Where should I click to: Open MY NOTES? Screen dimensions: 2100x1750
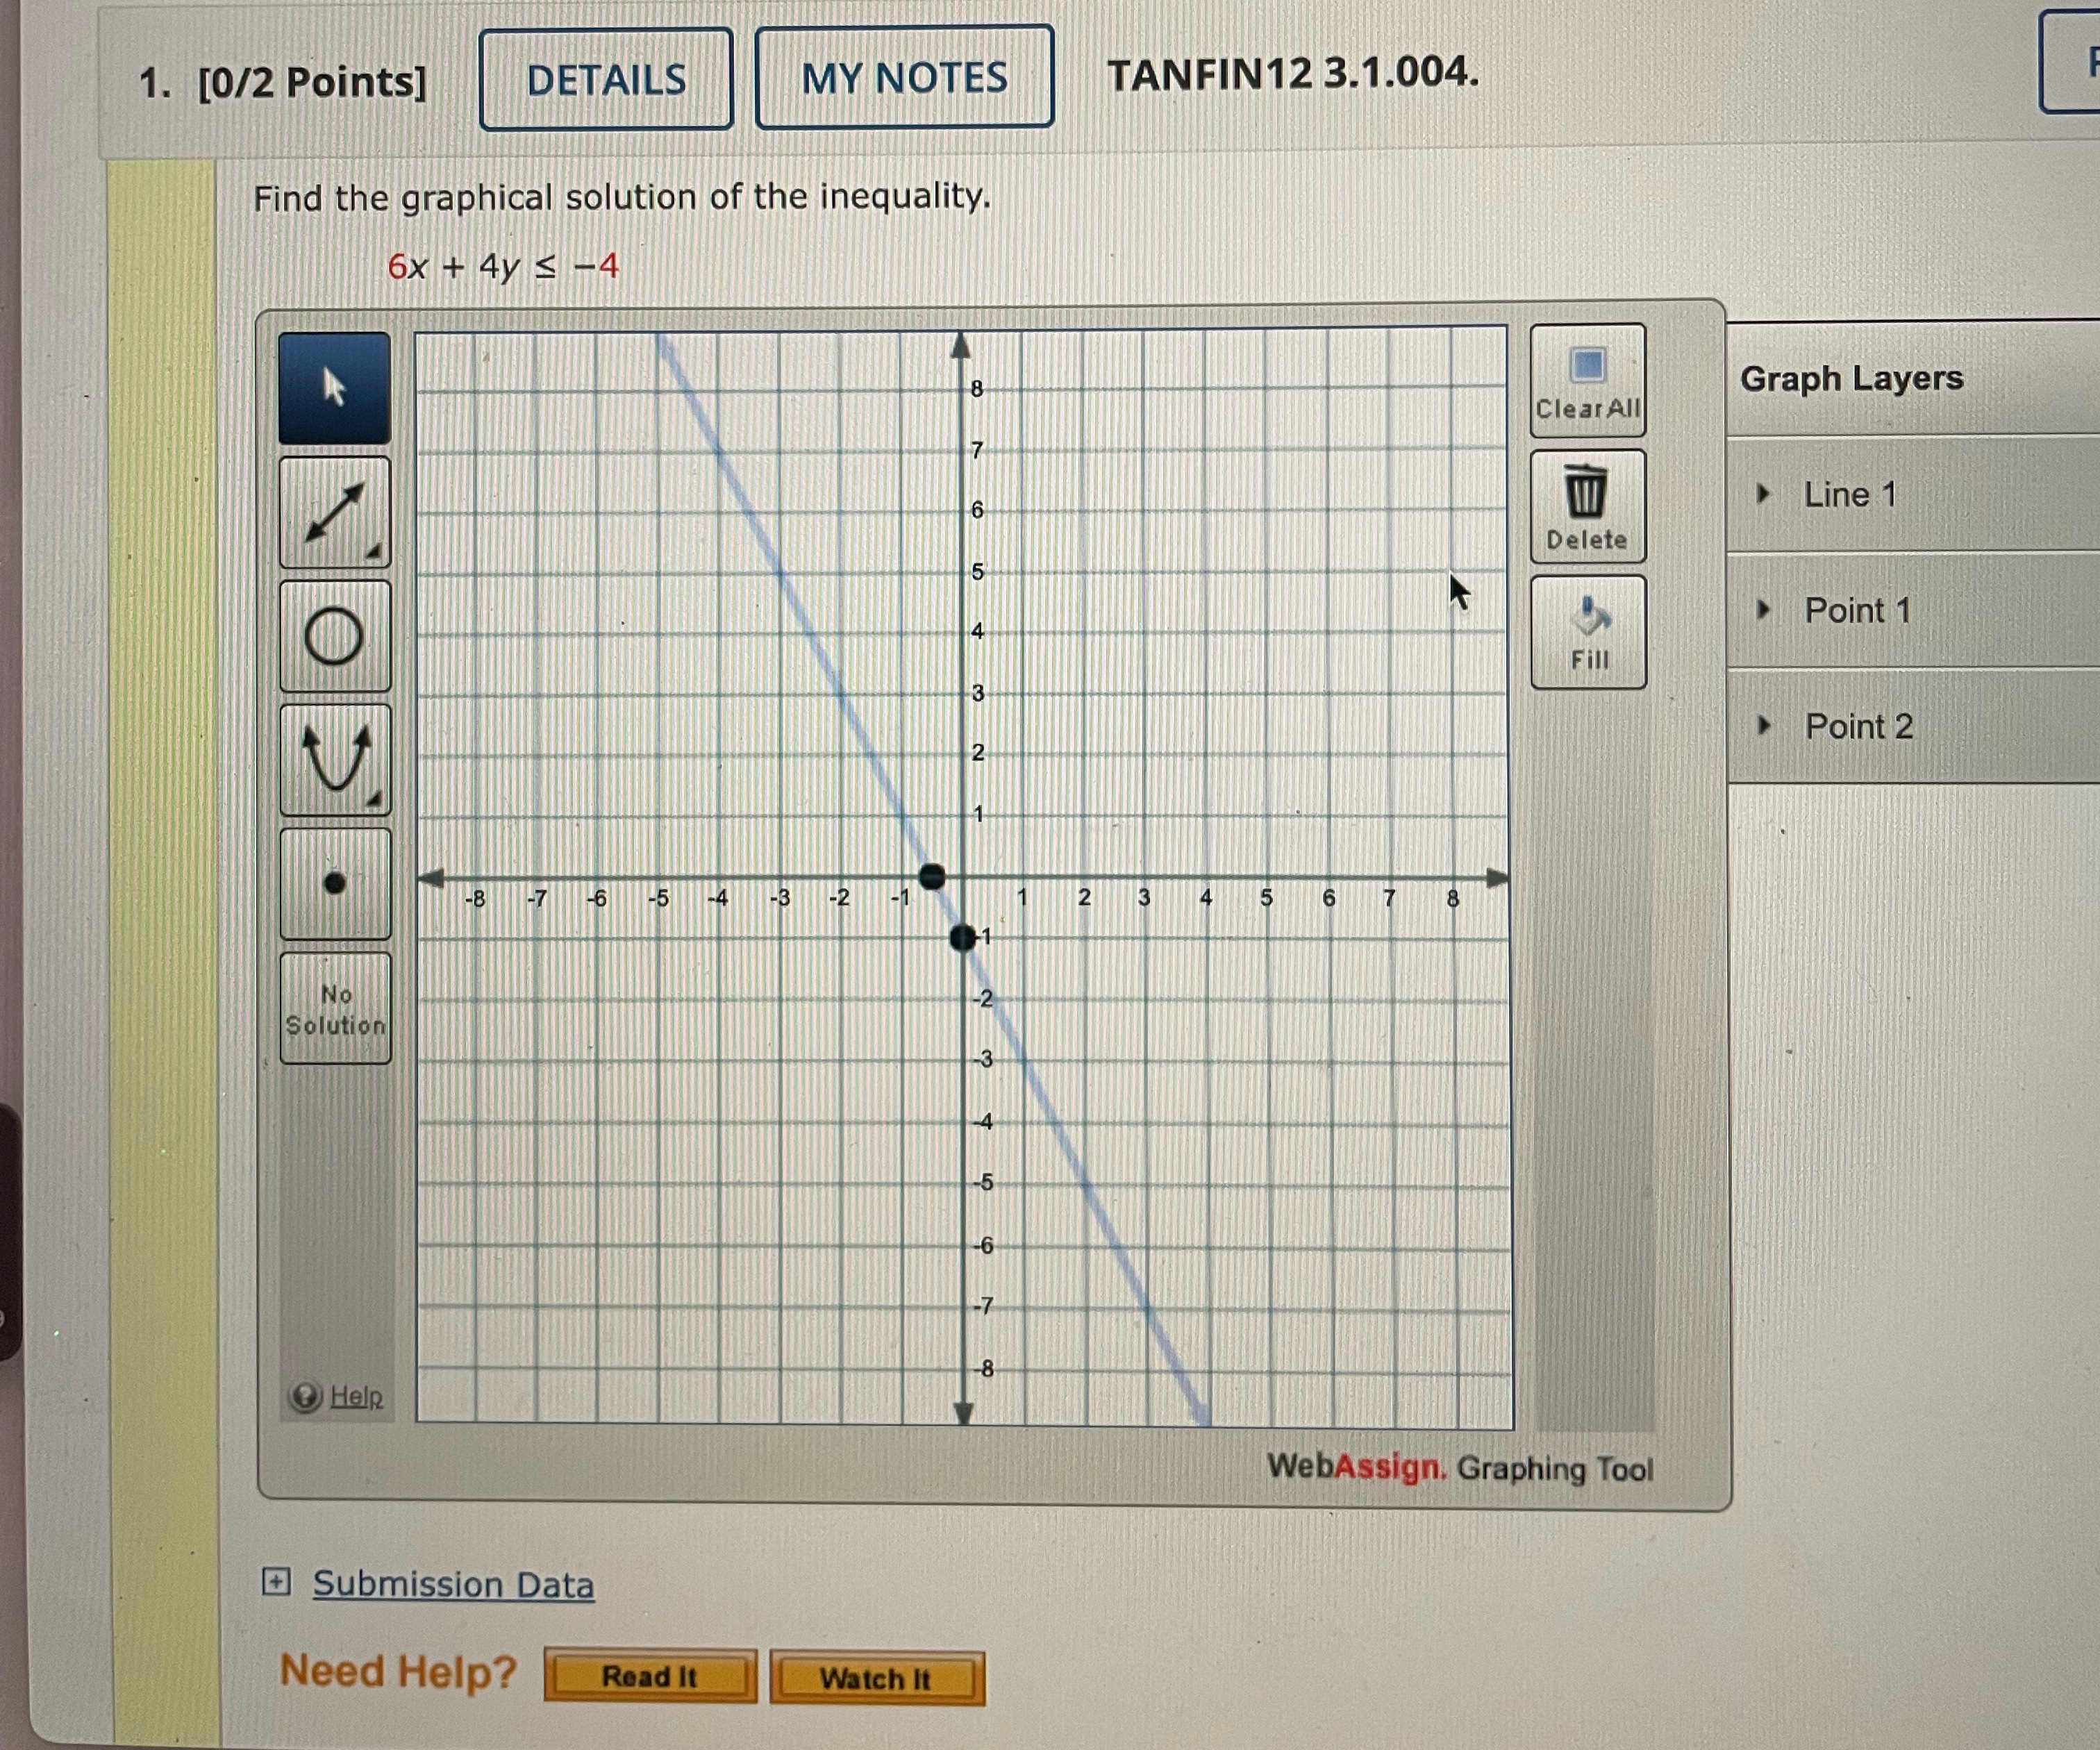click(x=904, y=78)
